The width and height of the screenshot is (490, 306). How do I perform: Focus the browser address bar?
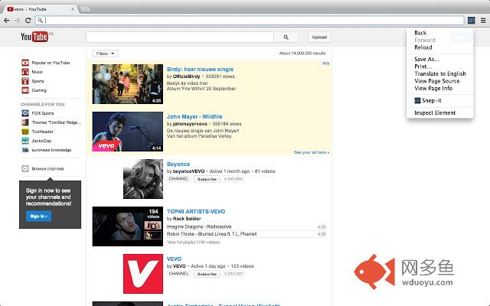pos(250,21)
